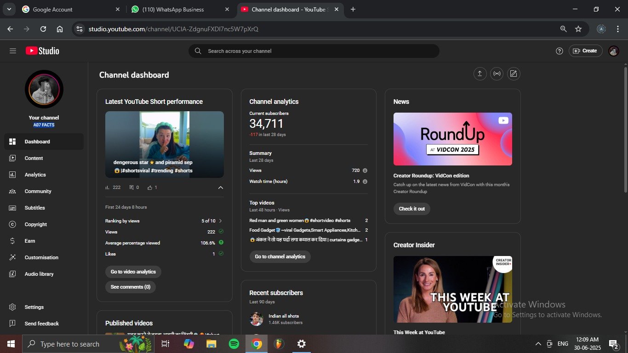
Task: Reload the page in Chrome
Action: tap(43, 29)
